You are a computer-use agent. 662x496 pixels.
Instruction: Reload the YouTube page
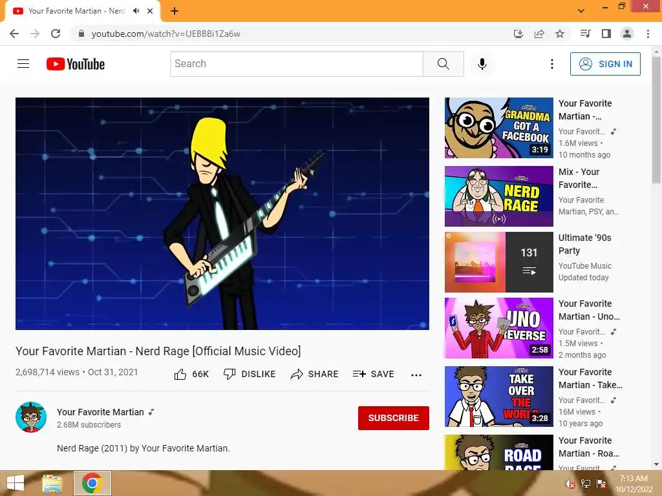(56, 34)
